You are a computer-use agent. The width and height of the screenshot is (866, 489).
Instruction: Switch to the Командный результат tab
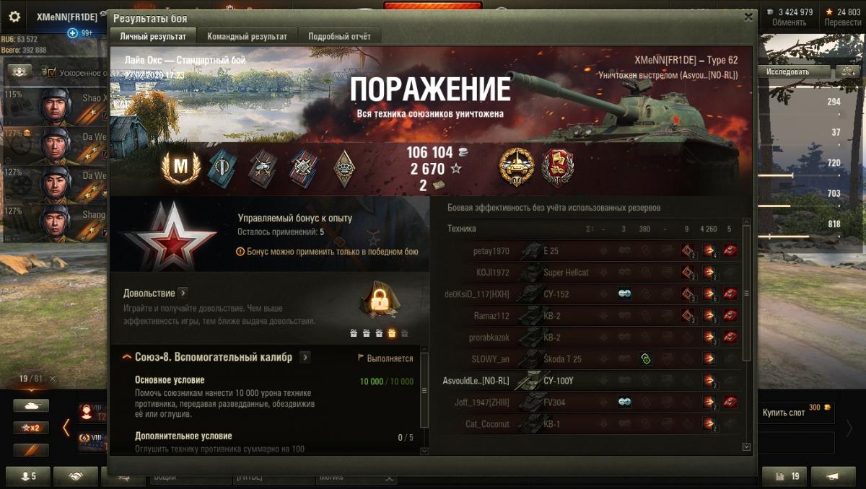(x=247, y=36)
